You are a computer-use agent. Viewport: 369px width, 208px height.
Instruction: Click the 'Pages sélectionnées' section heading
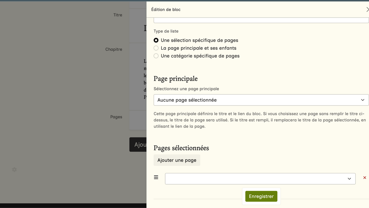click(181, 148)
